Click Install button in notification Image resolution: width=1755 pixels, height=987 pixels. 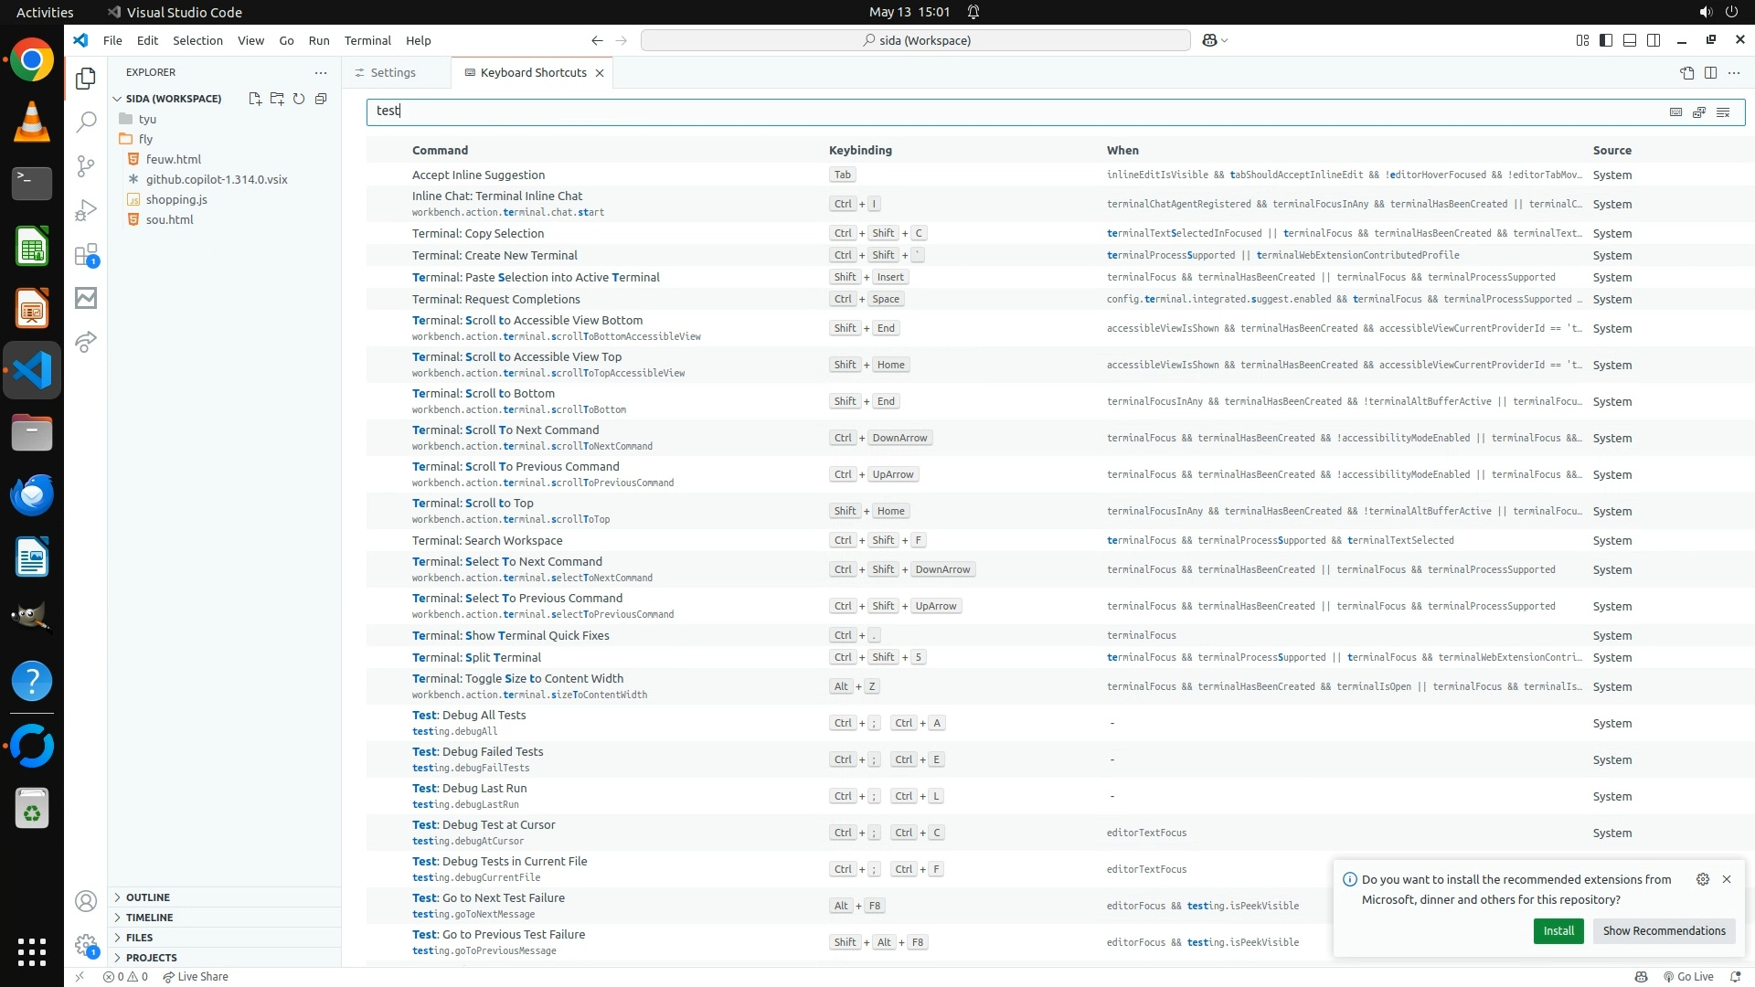click(1558, 930)
